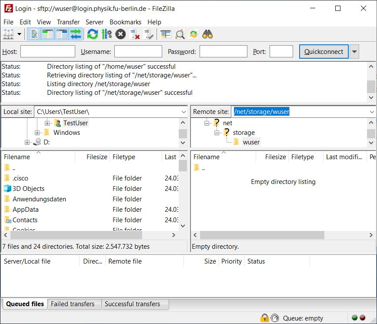Select Windows folder in local tree
The image size is (377, 324).
(x=67, y=133)
